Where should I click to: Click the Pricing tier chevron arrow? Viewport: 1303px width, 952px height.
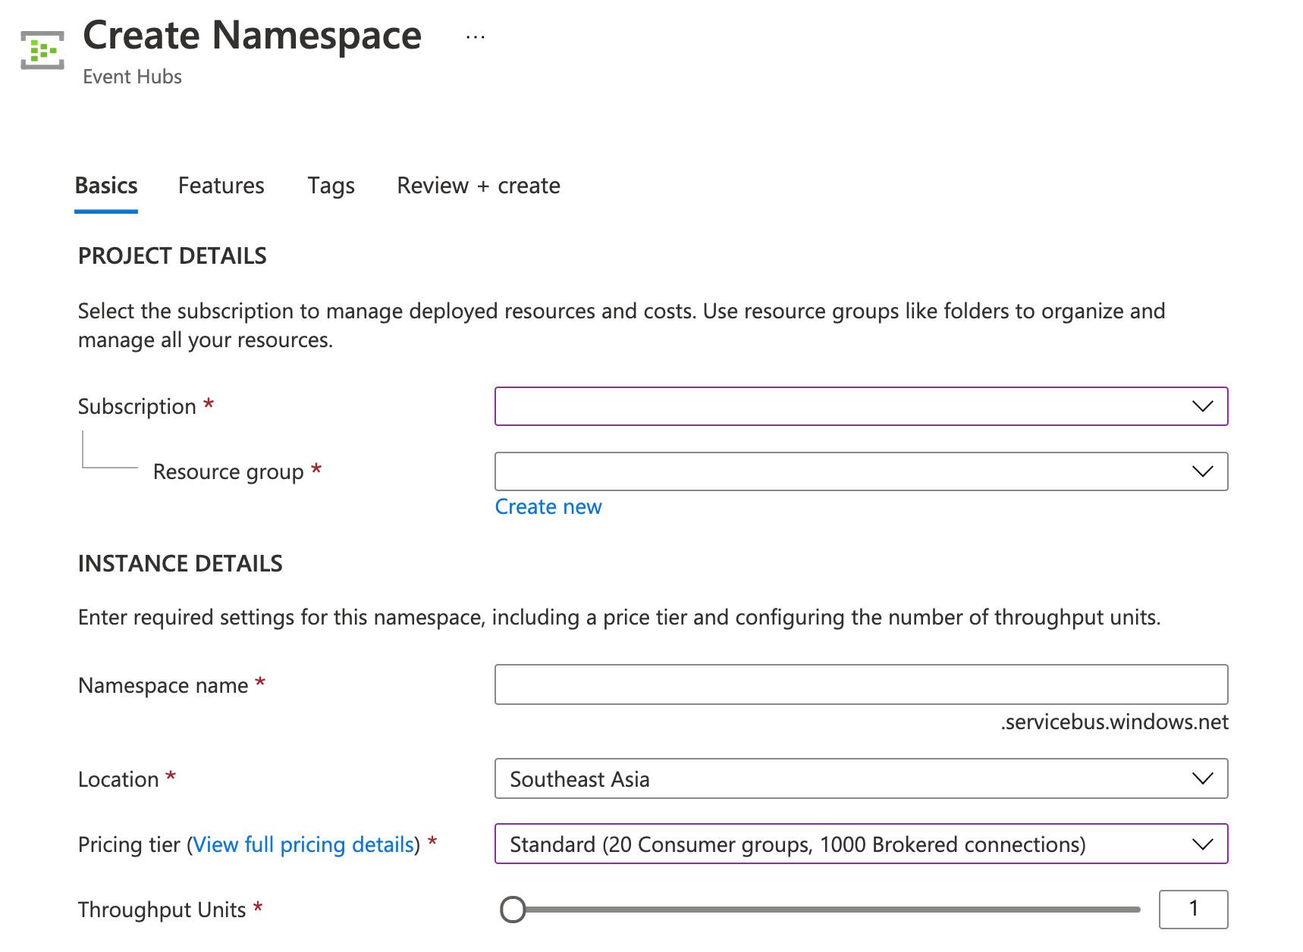(1202, 844)
